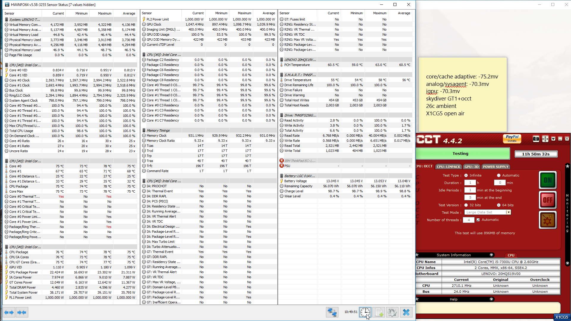This screenshot has width=571, height=321.
Task: Start logging with the sheet-plus icon
Action: 379,312
